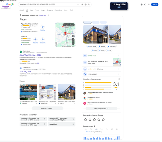Open the Aqua Wash Reviews 2026 result

[x=30, y=55]
